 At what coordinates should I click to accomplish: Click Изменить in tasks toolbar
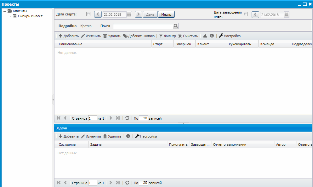(91, 136)
